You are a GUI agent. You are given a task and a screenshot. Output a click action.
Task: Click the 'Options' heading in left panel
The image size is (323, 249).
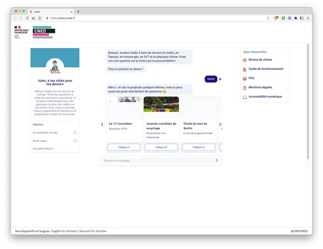point(38,124)
